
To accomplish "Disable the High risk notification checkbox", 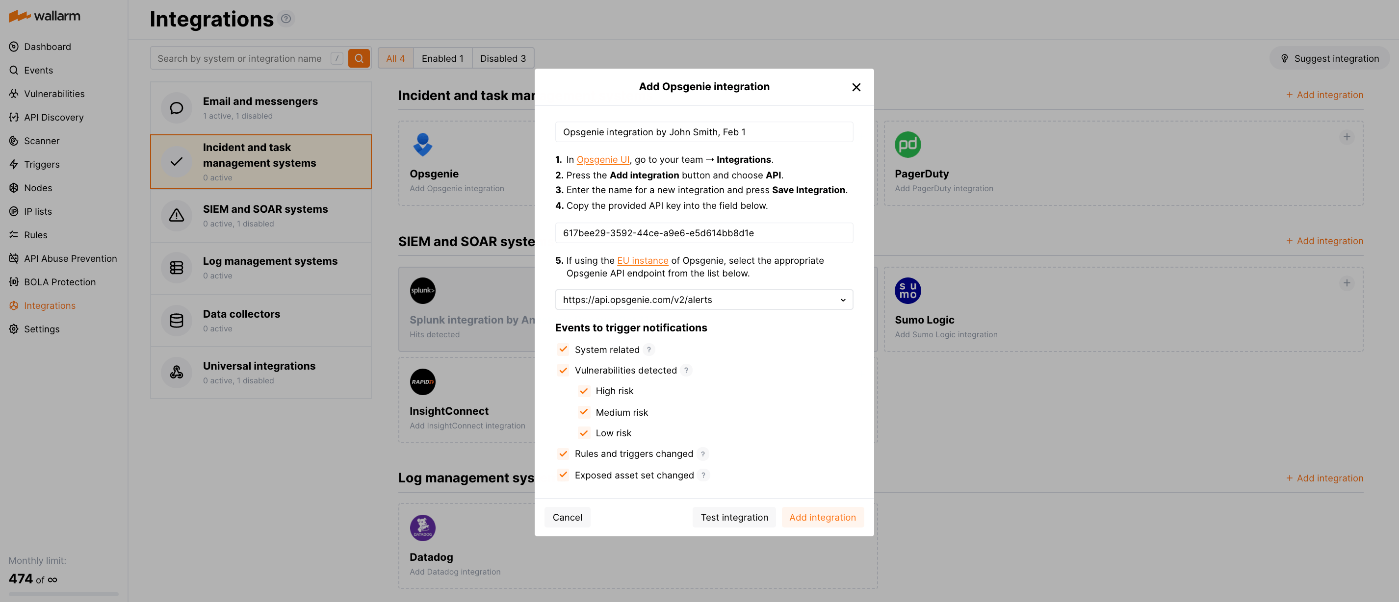I will 584,391.
